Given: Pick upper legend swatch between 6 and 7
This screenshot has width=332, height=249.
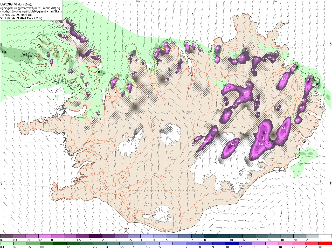Looking at the screenshot, I should click(x=185, y=236).
